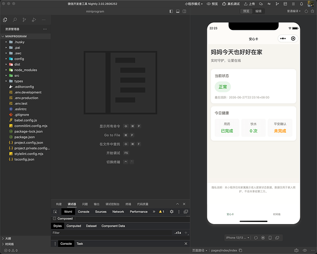This screenshot has width=317, height=254.
Task: Open the debugger settings gear
Action: pyautogui.click(x=171, y=212)
